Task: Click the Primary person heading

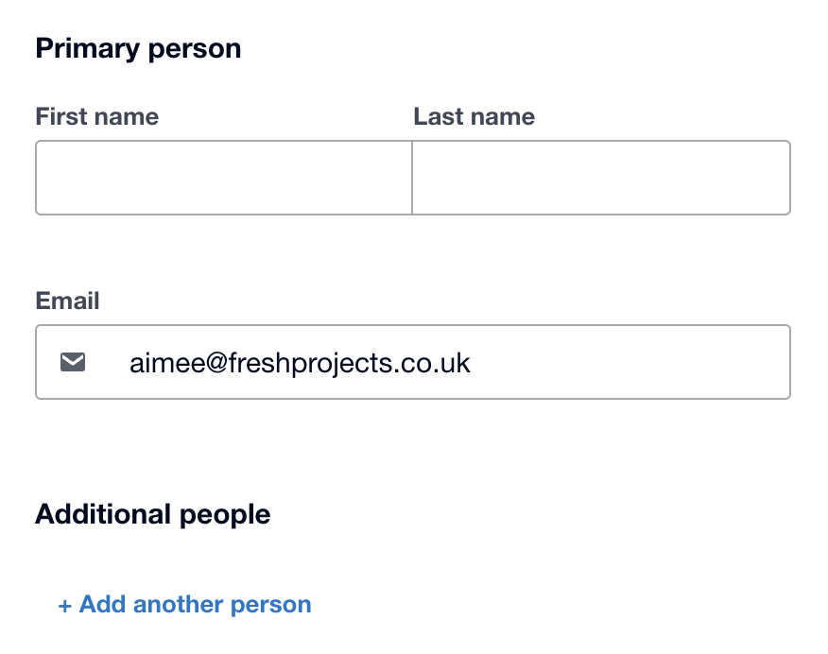Action: tap(138, 48)
